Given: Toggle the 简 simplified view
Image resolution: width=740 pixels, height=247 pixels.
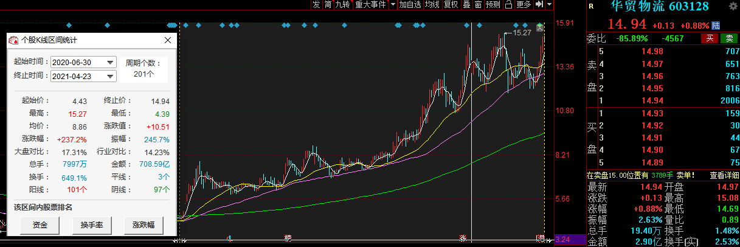Looking at the screenshot, I should [x=328, y=5].
